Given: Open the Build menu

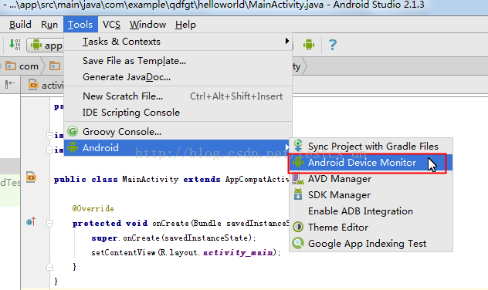Looking at the screenshot, I should point(20,25).
